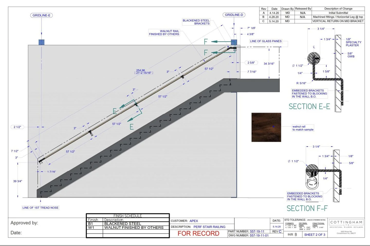Image resolution: width=370 pixels, height=246 pixels.
Task: Select WALNUT FINISHED BY OTHERS in the finish schedule
Action: 134,228
